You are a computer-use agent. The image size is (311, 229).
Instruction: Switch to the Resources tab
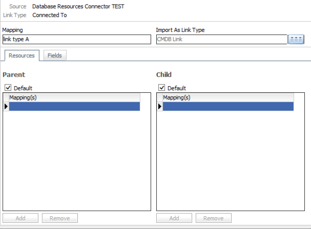pos(22,55)
